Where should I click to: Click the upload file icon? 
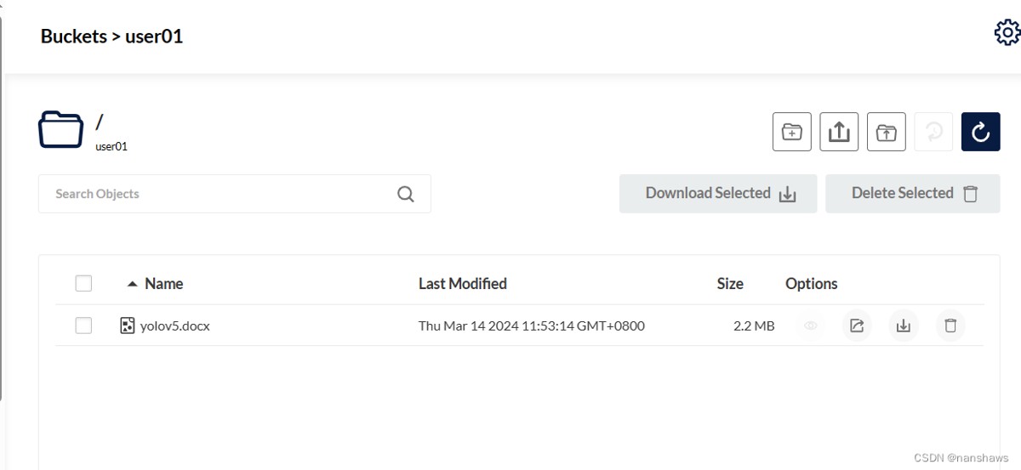(839, 132)
